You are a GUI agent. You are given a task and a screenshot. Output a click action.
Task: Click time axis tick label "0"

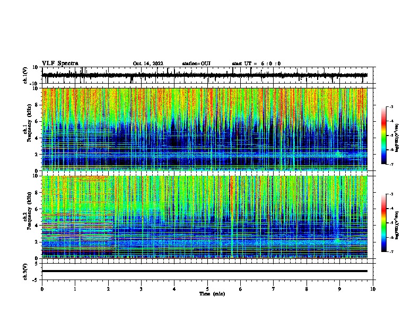click(x=42, y=289)
